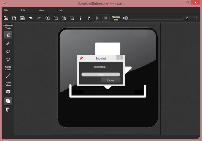Open the View menu
The width and height of the screenshot is (202, 141).
[x=41, y=10]
